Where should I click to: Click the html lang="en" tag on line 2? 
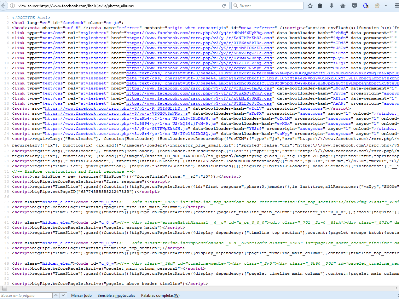[x=68, y=23]
